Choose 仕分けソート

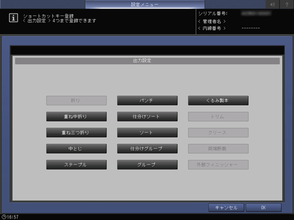pos(147,117)
